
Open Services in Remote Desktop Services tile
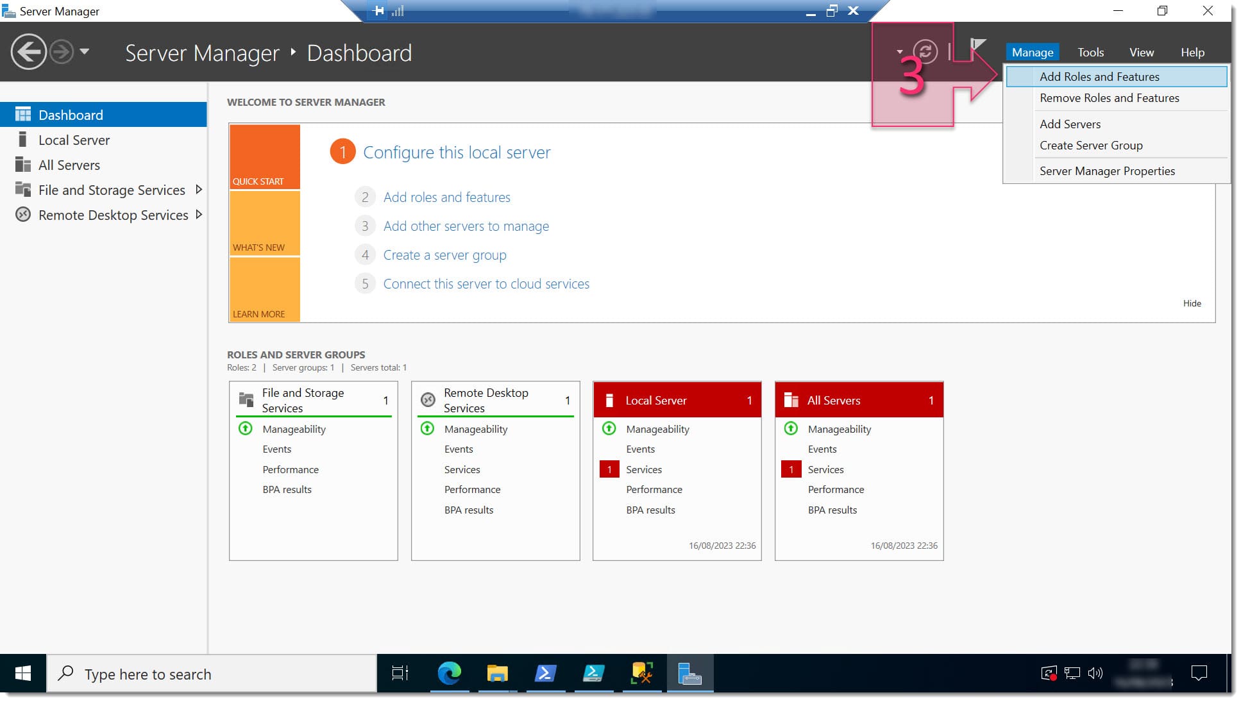tap(462, 470)
